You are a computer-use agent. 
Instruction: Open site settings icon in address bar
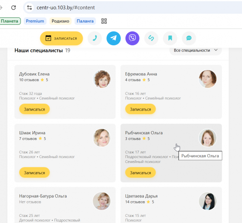29,7
